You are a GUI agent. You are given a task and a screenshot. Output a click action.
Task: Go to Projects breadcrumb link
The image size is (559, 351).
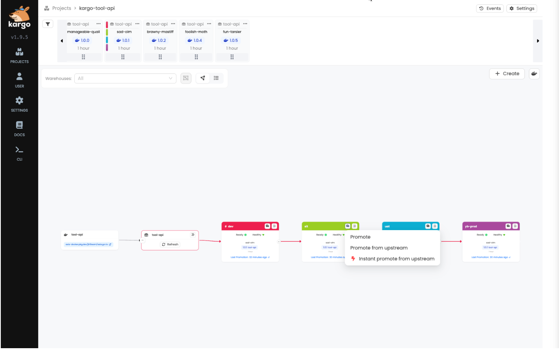point(61,8)
